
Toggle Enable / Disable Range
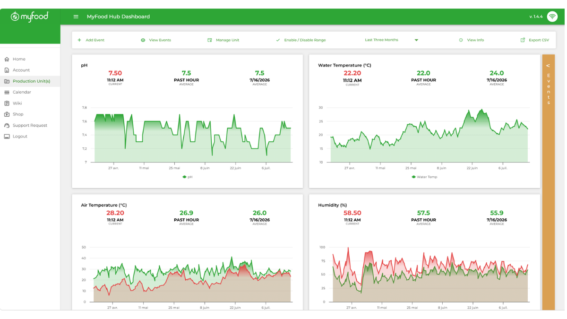point(301,40)
